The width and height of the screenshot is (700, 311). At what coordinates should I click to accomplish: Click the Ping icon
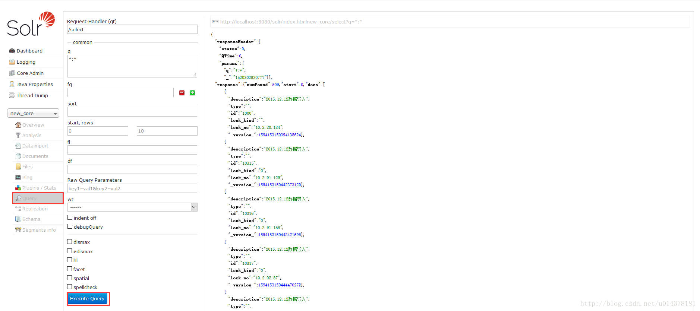pyautogui.click(x=18, y=177)
